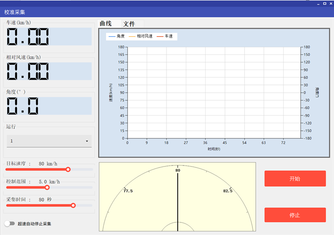This screenshot has width=334, height=235.
Task: Enable the 超速自动停止采集 switch
Action: point(9,223)
